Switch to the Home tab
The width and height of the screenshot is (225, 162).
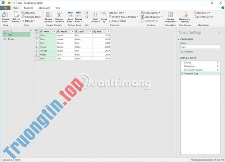point(16,8)
